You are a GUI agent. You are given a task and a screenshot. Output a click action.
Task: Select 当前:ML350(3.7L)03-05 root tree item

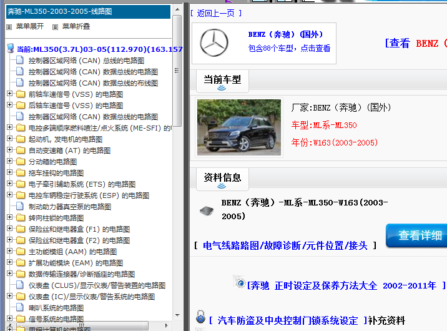(99, 49)
